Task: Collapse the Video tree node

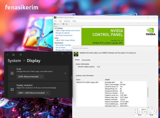Action: click(x=54, y=38)
